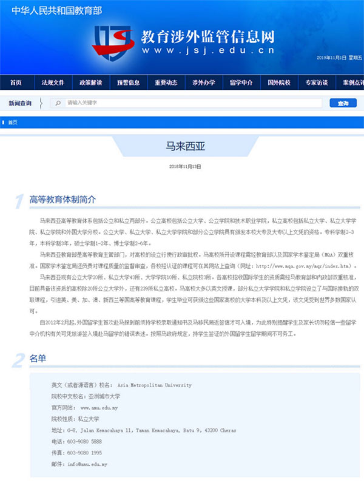The image size is (364, 483).
Task: Open the 涉外办学 menu item
Action: [204, 83]
